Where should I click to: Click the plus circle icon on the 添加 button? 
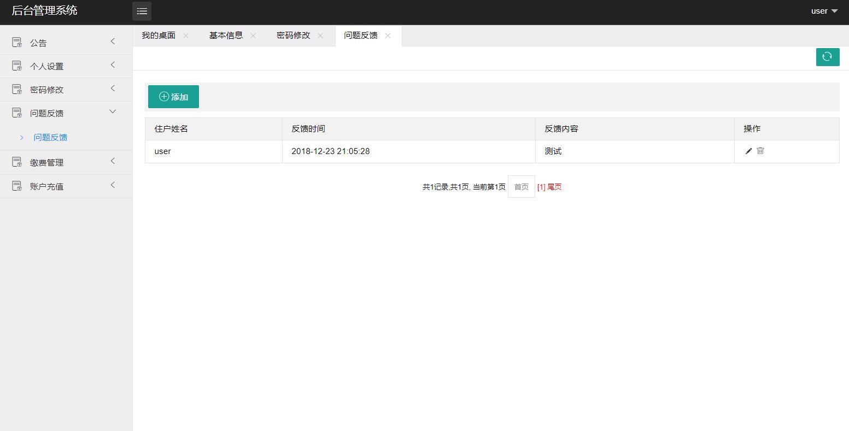tap(163, 96)
